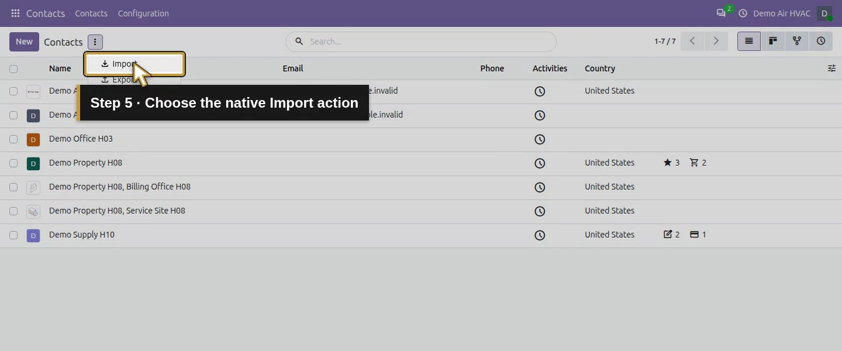The image size is (842, 351).
Task: Click the Activities column header
Action: click(550, 68)
